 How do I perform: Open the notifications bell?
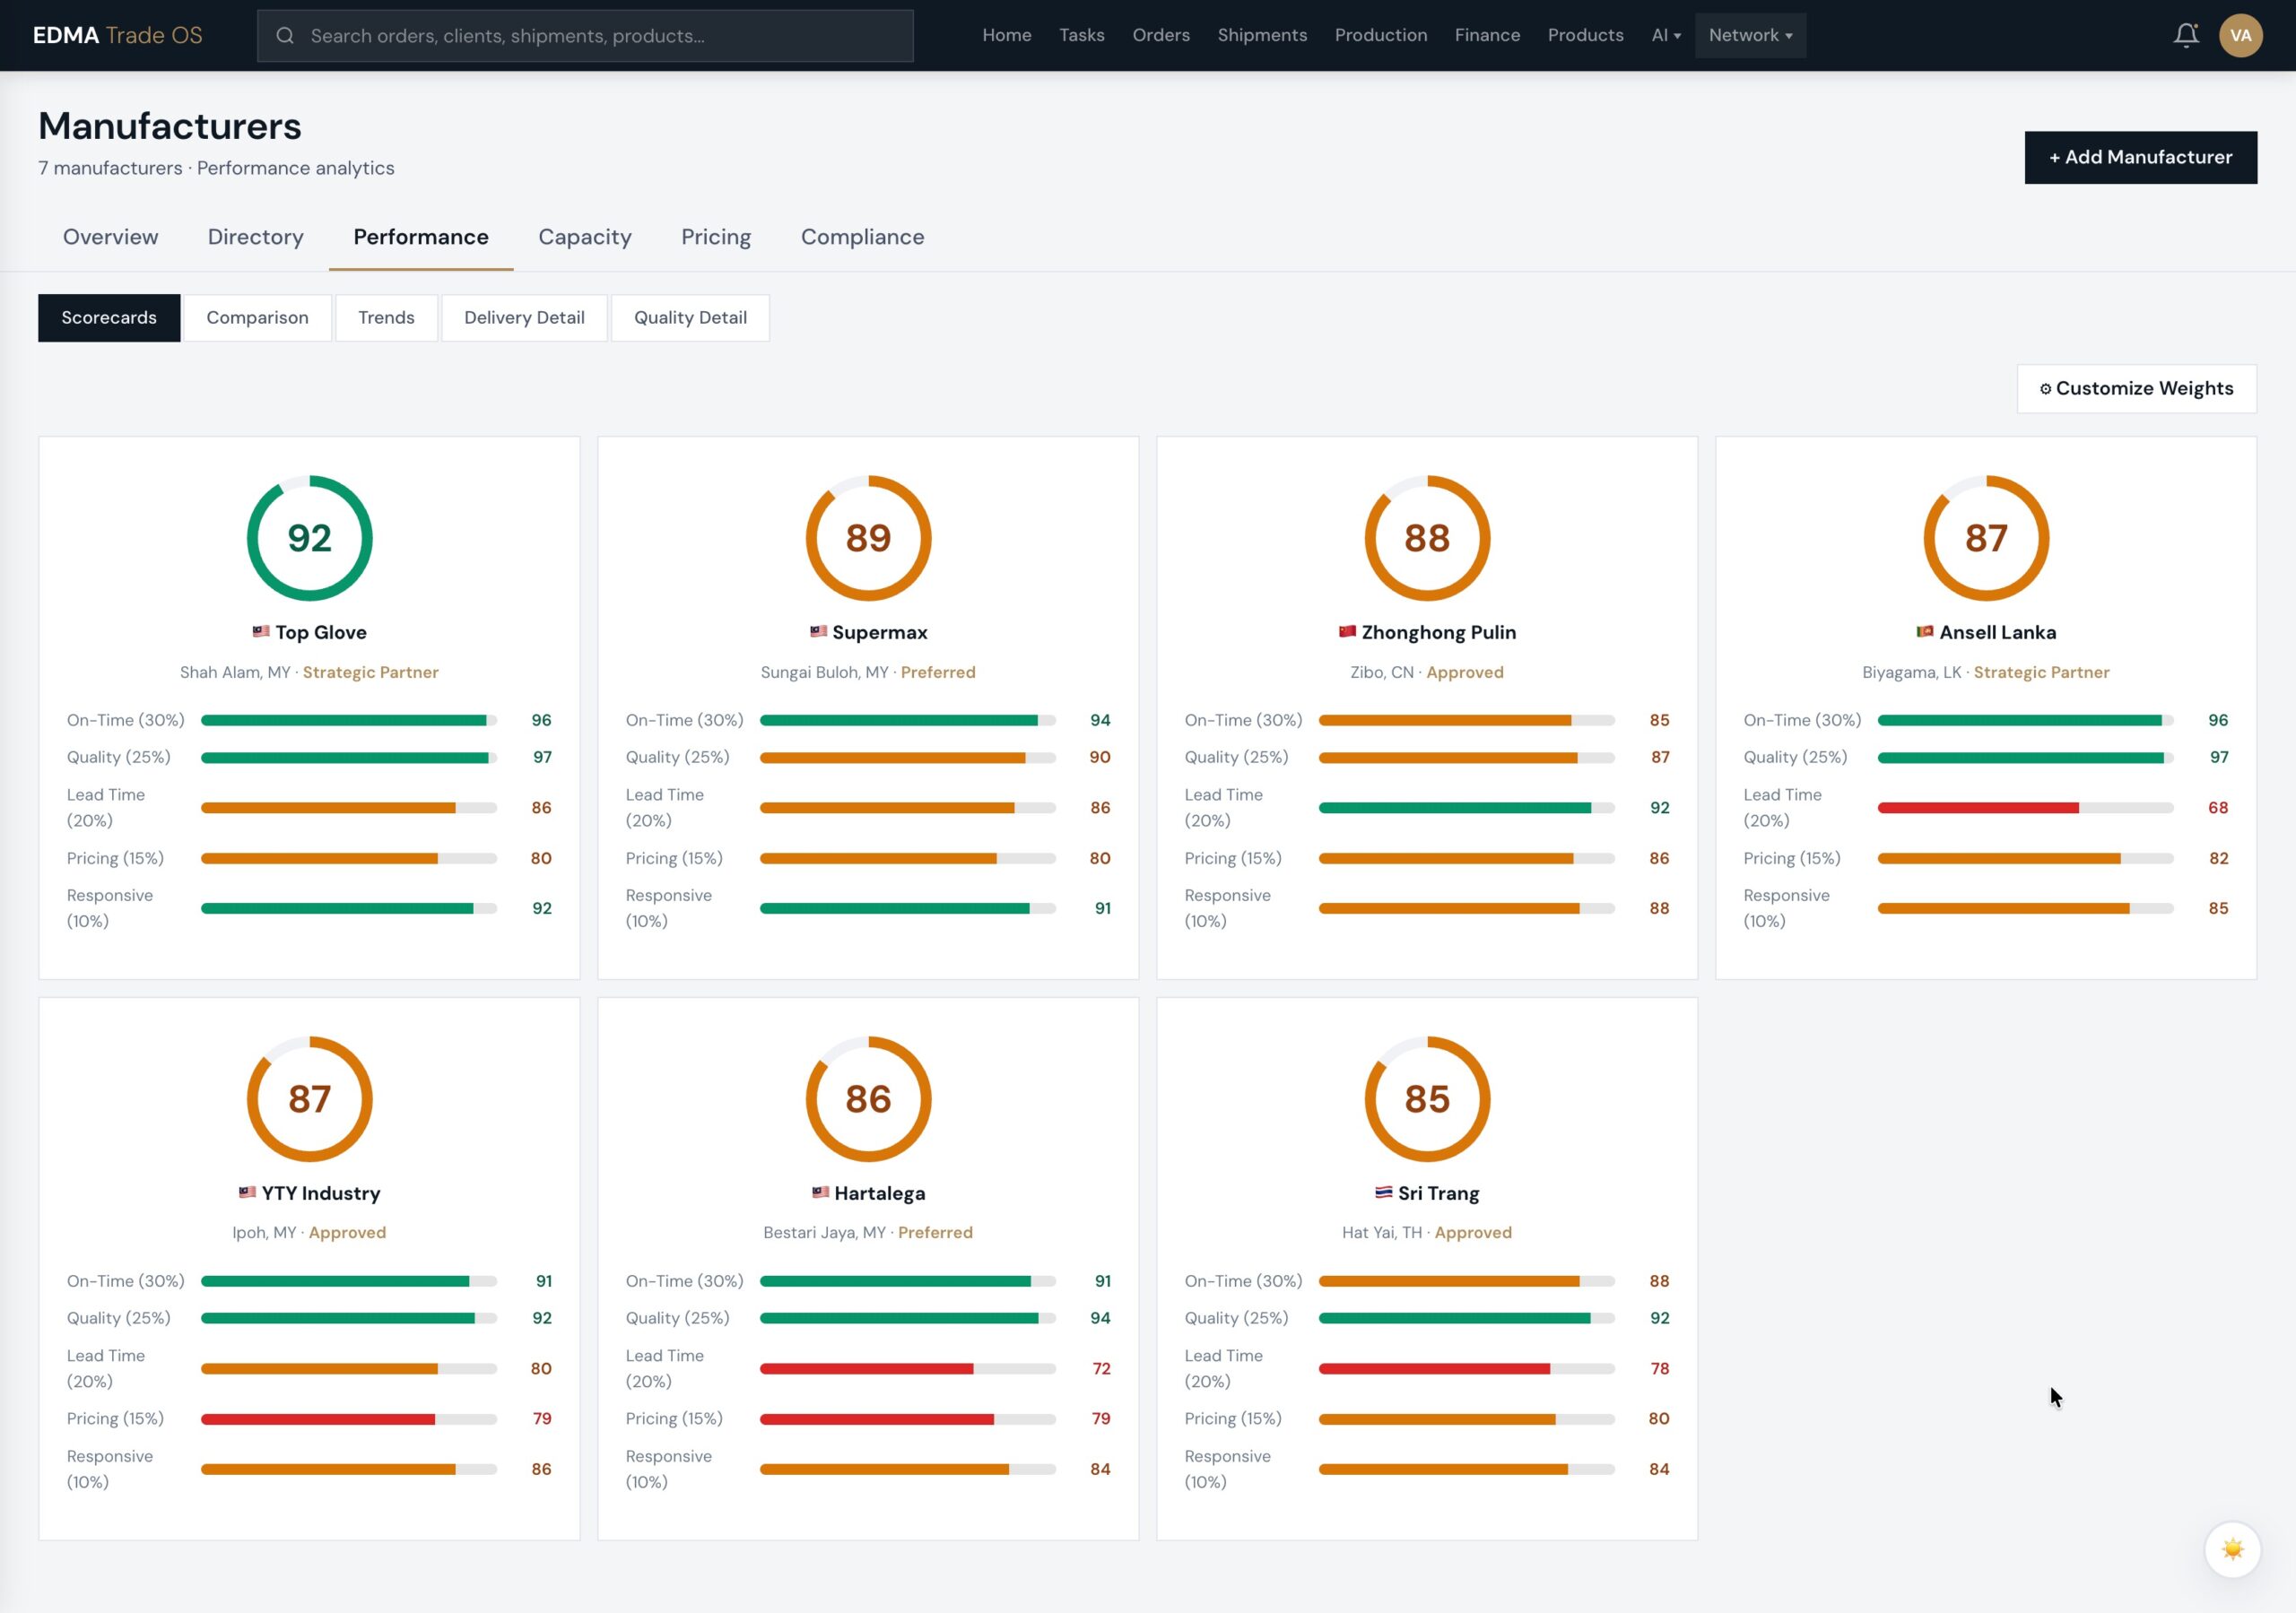(x=2186, y=35)
